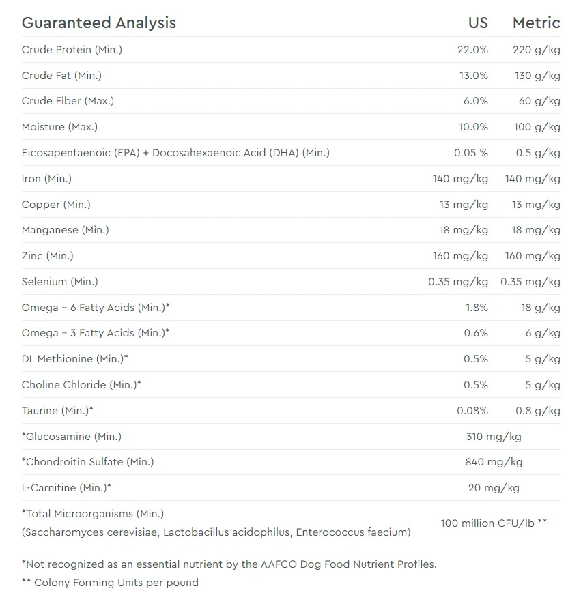Viewport: 581px width, 593px height.
Task: Click the EPA + DHA row label
Action: 175,153
